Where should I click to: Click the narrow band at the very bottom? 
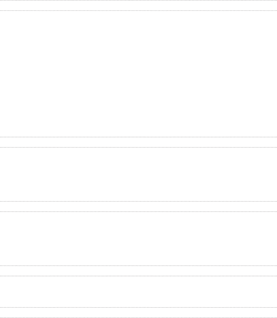(138, 313)
